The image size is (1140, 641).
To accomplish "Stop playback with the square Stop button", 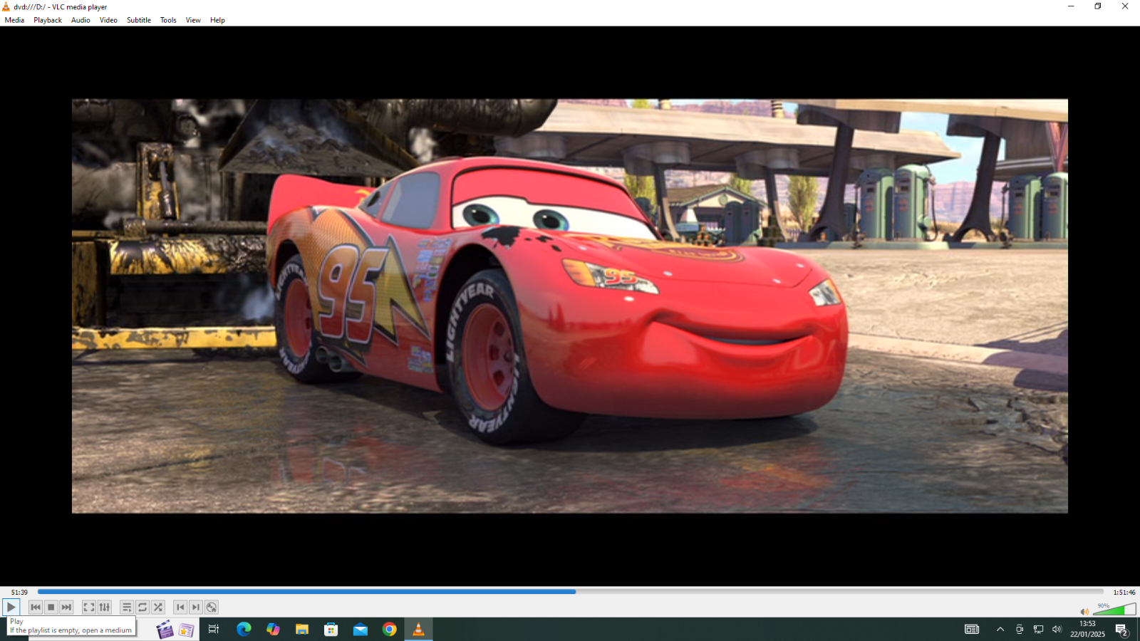I will 51,608.
